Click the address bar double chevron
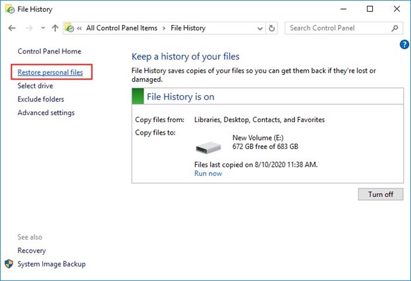 [80, 28]
